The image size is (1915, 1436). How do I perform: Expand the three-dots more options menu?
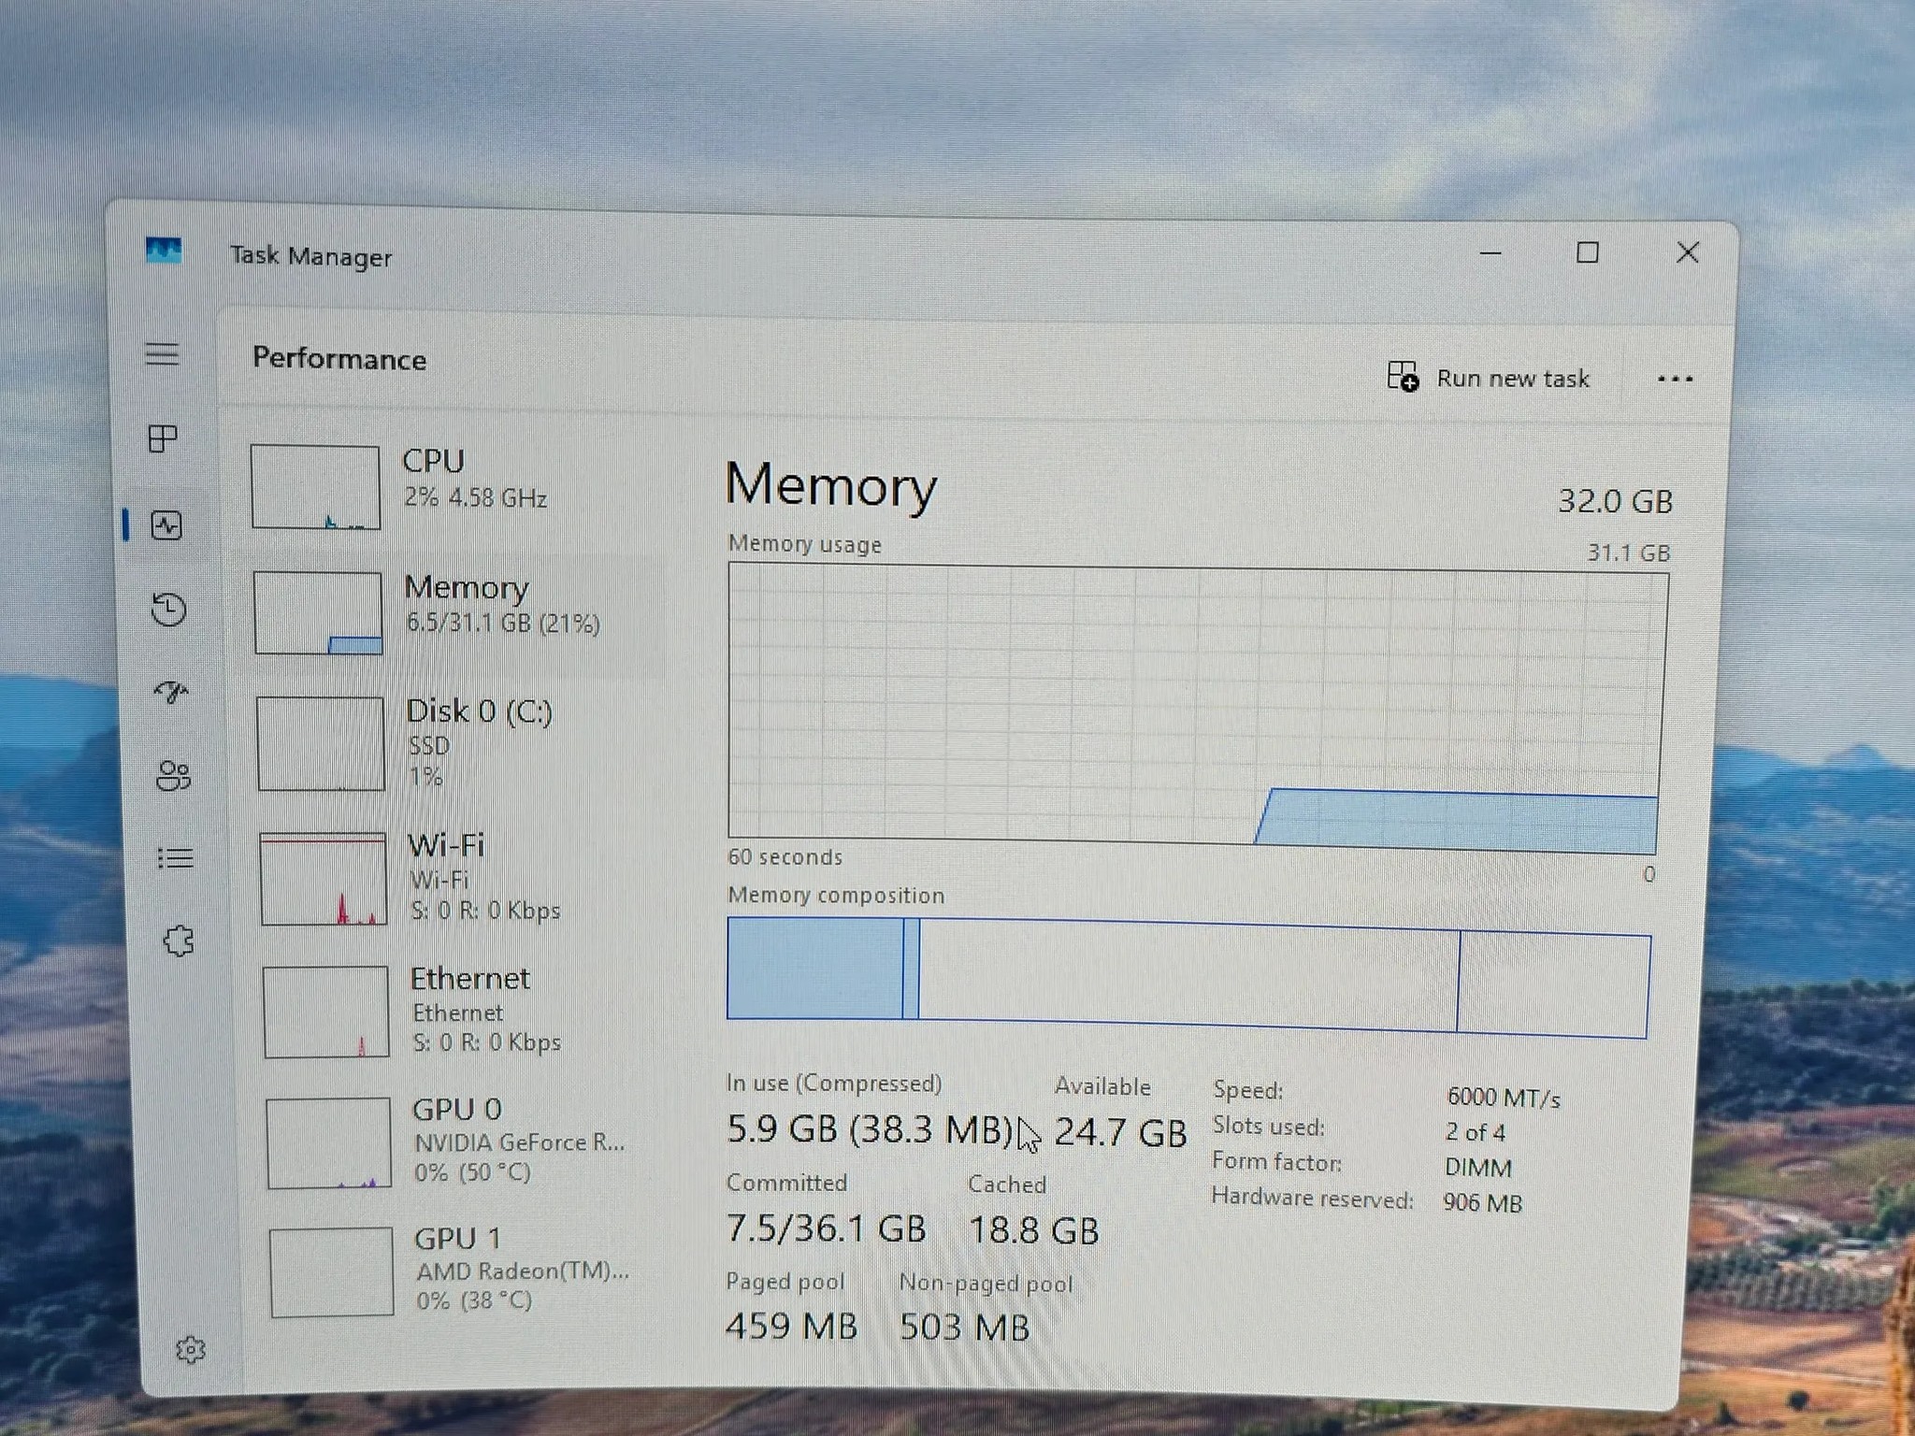1674,380
